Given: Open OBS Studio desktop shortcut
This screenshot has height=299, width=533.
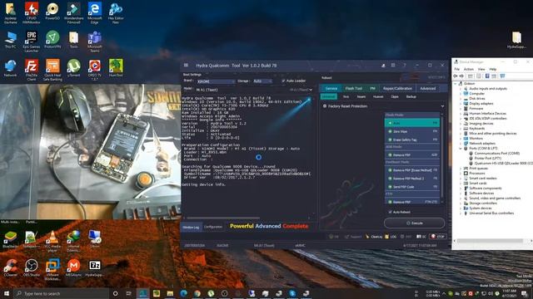Looking at the screenshot, I should click(32, 267).
